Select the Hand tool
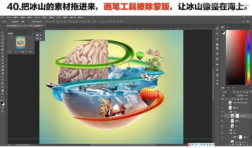The image size is (252, 148). coord(3,90)
